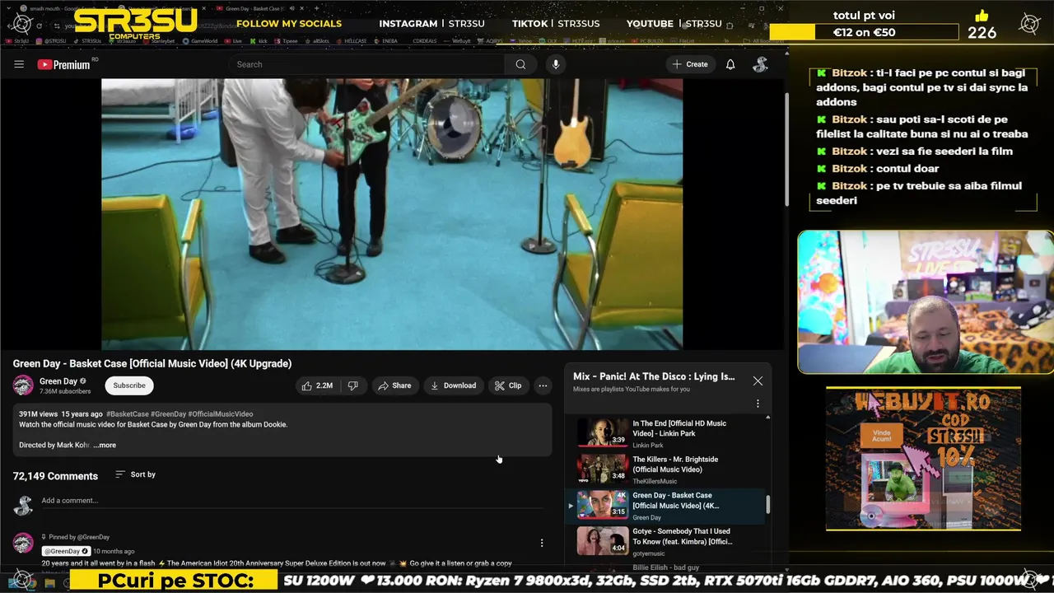Subscribe to the Green Day channel
This screenshot has width=1054, height=593.
click(129, 385)
